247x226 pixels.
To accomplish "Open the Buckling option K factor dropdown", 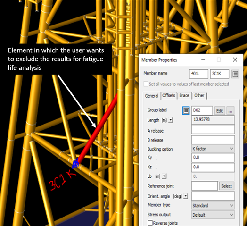I will (x=213, y=149).
